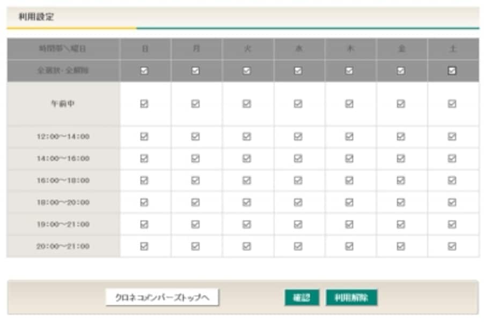Screen dimensions: 484x322
Task: Click the 利用解除 button
Action: click(351, 298)
